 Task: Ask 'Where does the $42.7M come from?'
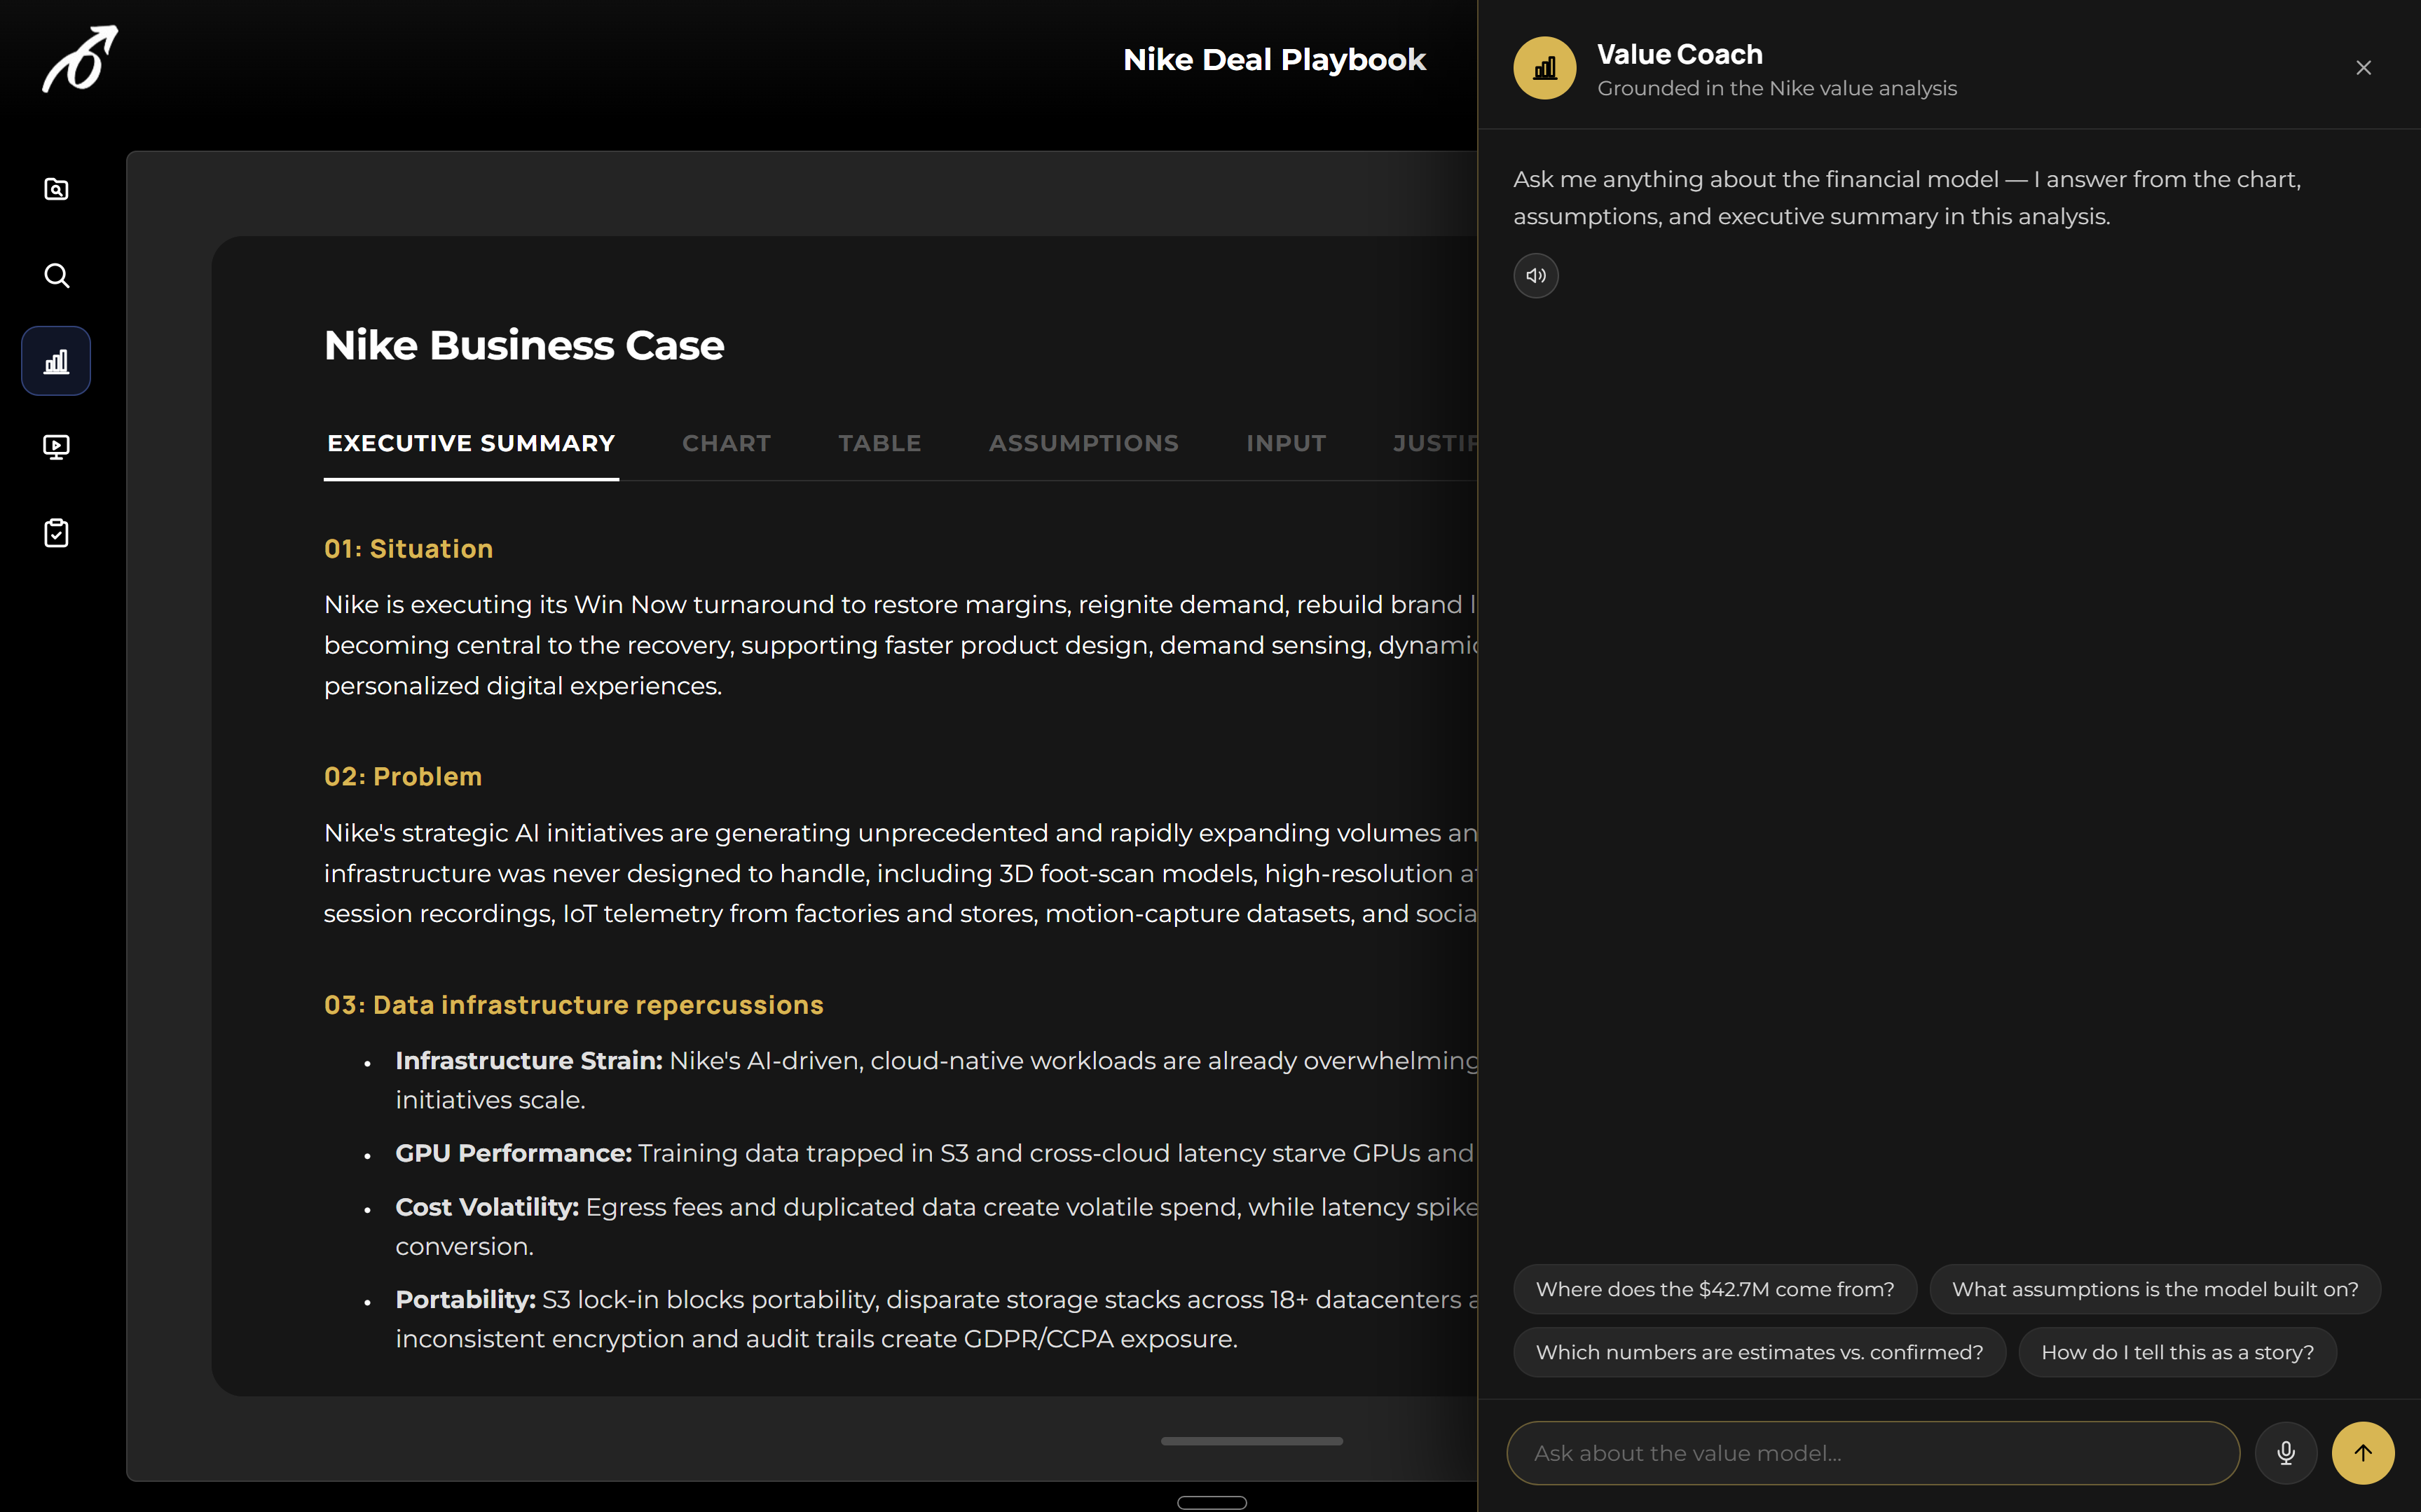click(1715, 1289)
